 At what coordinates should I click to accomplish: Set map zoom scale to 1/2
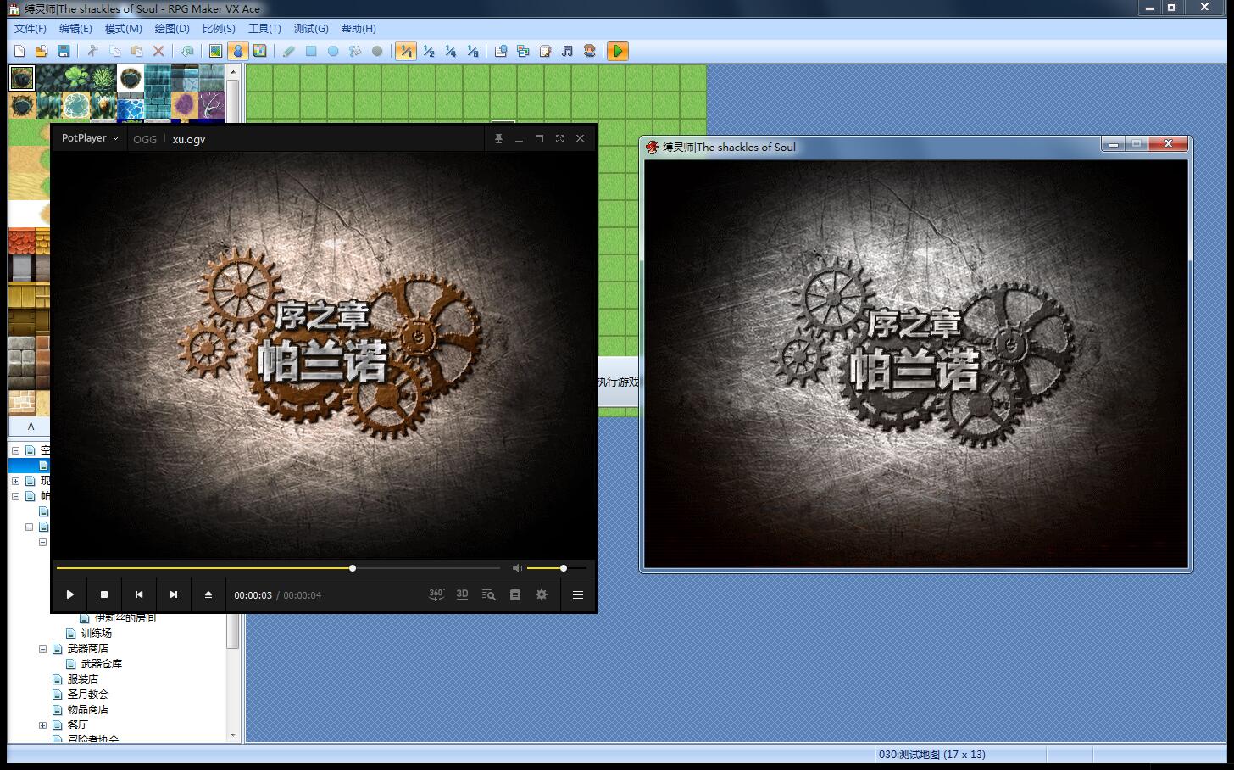click(429, 51)
